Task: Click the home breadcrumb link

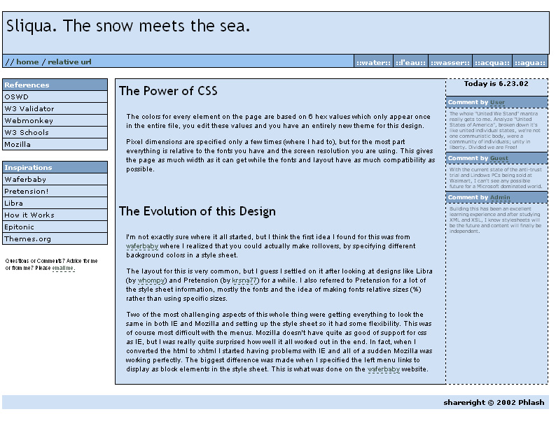Action: 27,62
